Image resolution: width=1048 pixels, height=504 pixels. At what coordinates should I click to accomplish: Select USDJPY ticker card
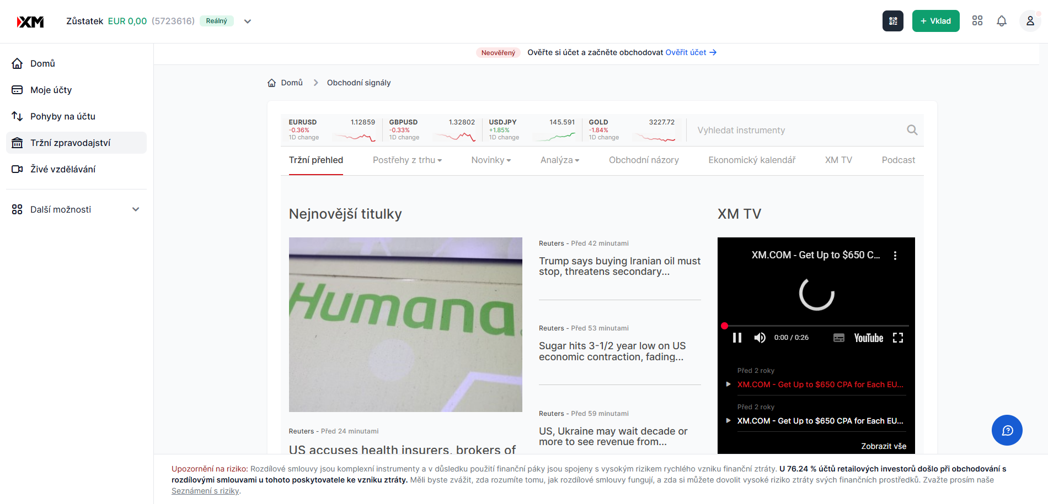coord(532,130)
